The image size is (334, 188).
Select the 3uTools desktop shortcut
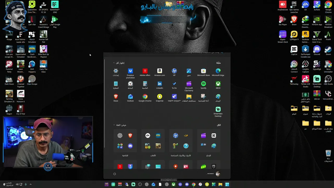click(x=317, y=6)
